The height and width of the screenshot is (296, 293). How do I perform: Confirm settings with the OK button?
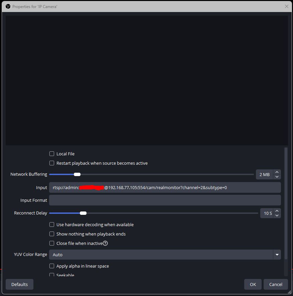253,284
